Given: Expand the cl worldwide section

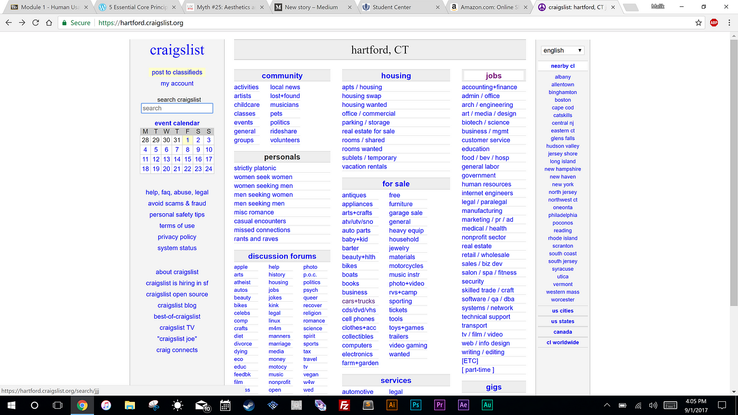Looking at the screenshot, I should pyautogui.click(x=562, y=342).
